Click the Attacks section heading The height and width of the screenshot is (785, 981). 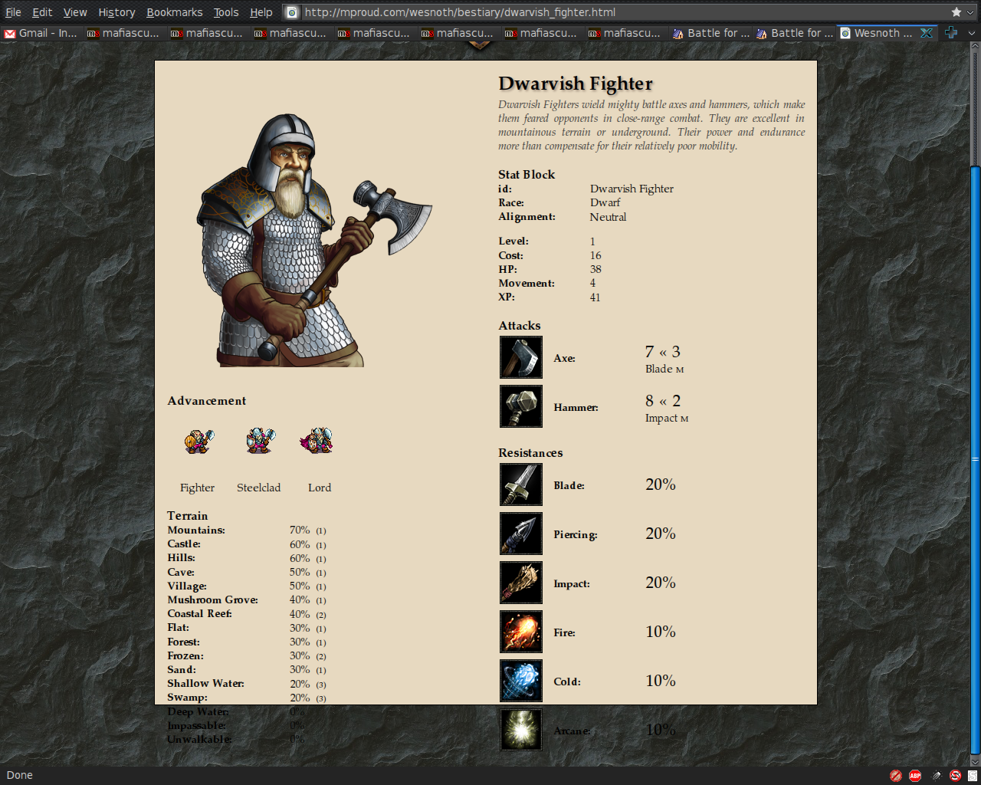click(520, 326)
